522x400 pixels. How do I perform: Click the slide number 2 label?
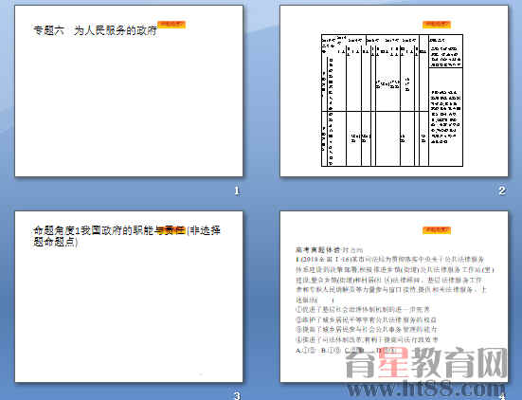pyautogui.click(x=502, y=191)
